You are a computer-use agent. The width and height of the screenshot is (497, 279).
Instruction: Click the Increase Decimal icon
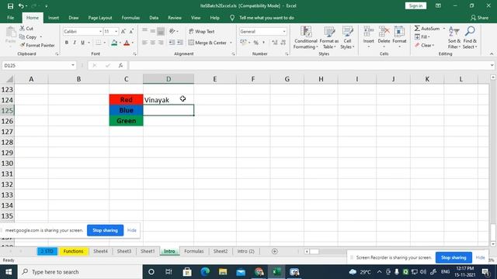[x=274, y=43]
